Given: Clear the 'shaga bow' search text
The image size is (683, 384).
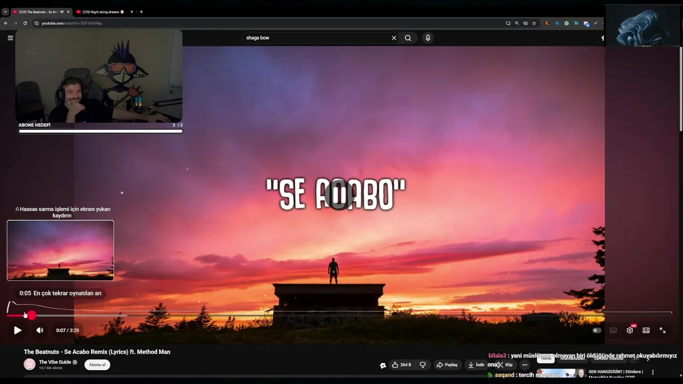Looking at the screenshot, I should pyautogui.click(x=394, y=38).
